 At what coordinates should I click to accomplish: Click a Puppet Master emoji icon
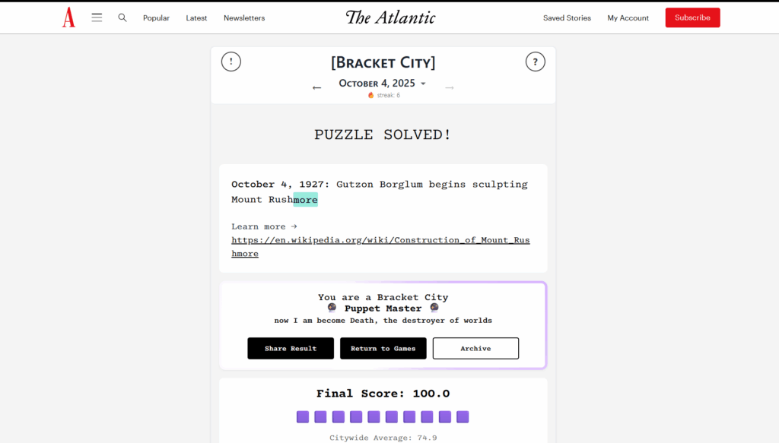332,307
